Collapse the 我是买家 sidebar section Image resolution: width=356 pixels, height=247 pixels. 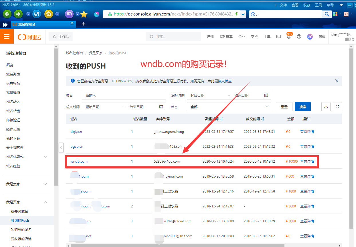click(x=45, y=202)
